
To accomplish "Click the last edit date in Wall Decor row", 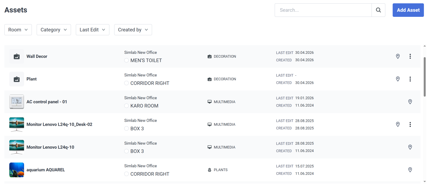I will pos(304,53).
